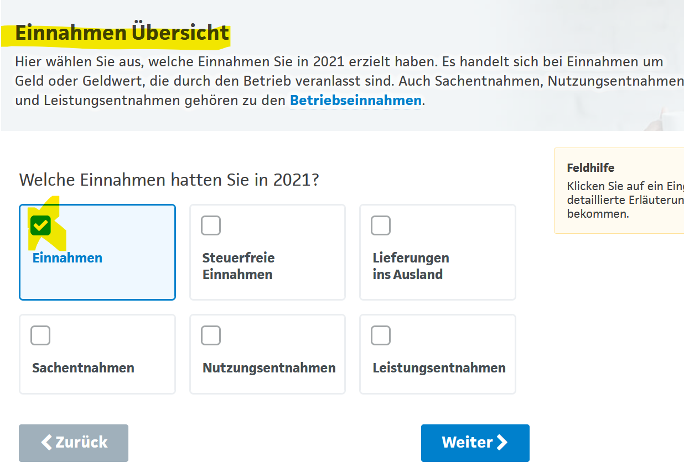Screen dimensions: 684x473
Task: Click the Leistungsentnahmen card label
Action: point(439,368)
